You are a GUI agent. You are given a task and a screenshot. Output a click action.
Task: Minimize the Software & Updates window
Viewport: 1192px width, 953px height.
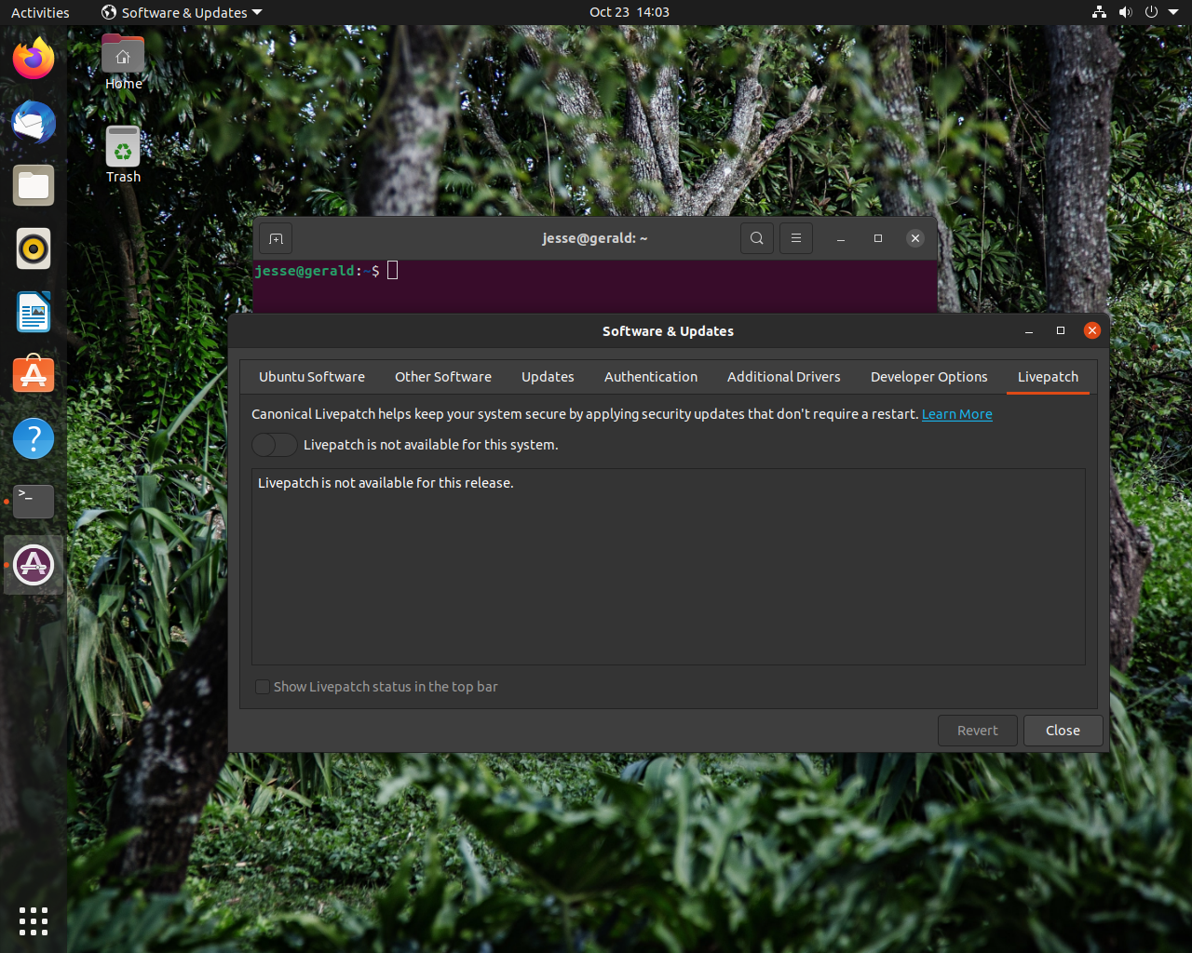coord(1029,331)
